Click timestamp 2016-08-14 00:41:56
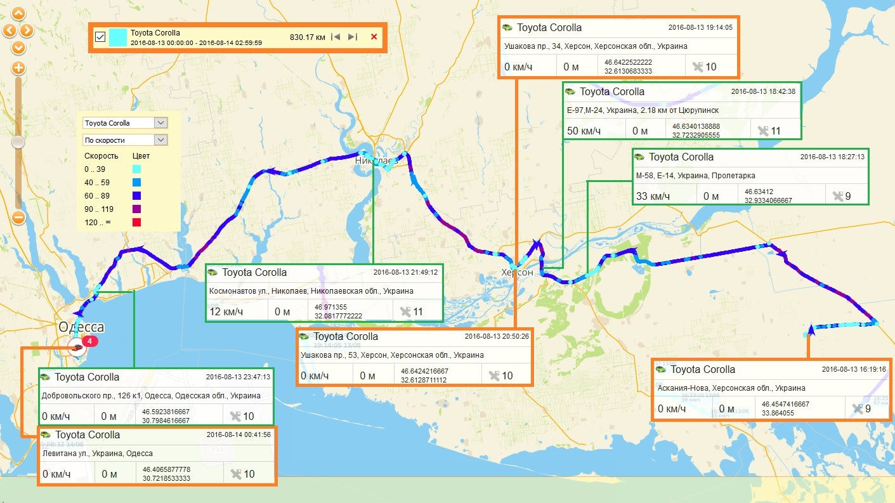Screen dimensions: 895x503 pyautogui.click(x=238, y=434)
